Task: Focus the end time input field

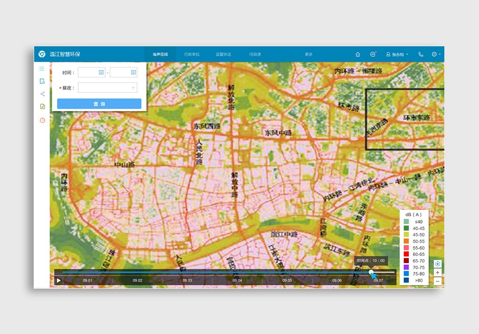Action: click(x=123, y=72)
